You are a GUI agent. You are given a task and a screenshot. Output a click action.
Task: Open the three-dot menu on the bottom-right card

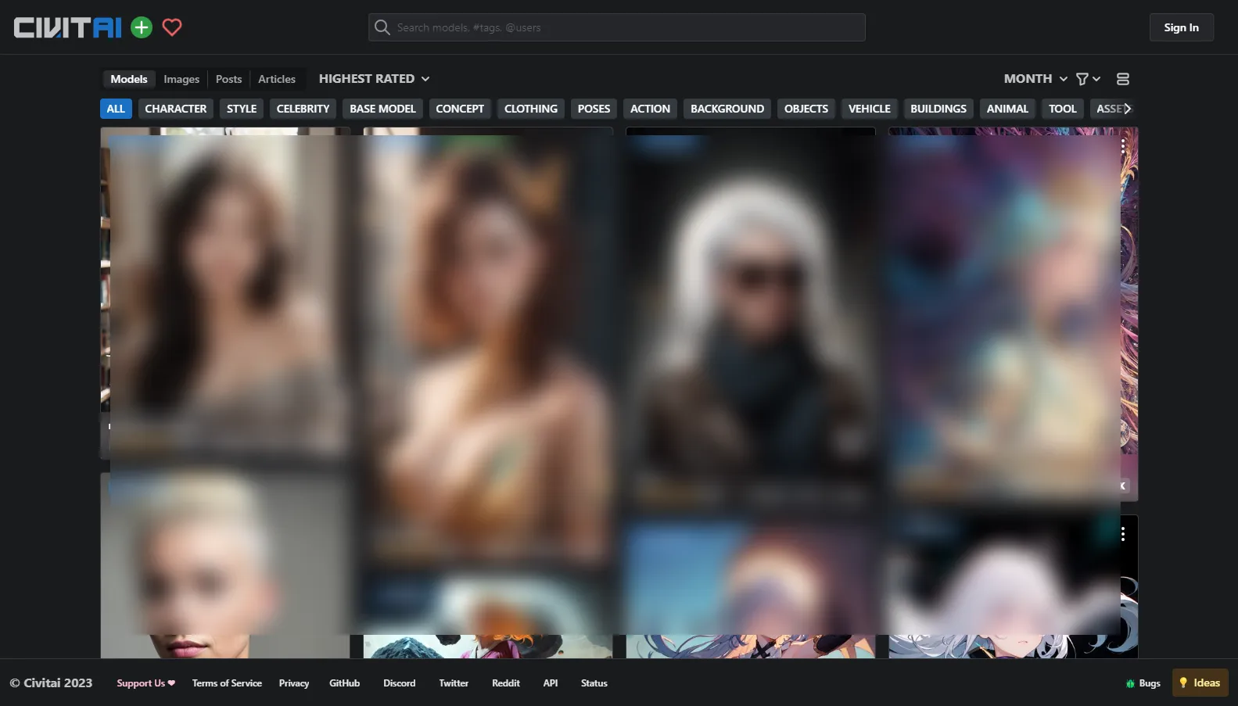tap(1122, 534)
